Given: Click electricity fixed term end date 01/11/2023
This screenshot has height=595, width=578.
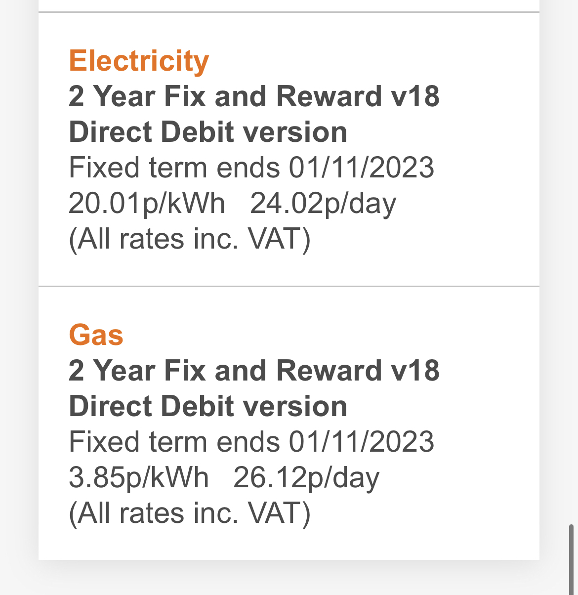Looking at the screenshot, I should pos(362,168).
